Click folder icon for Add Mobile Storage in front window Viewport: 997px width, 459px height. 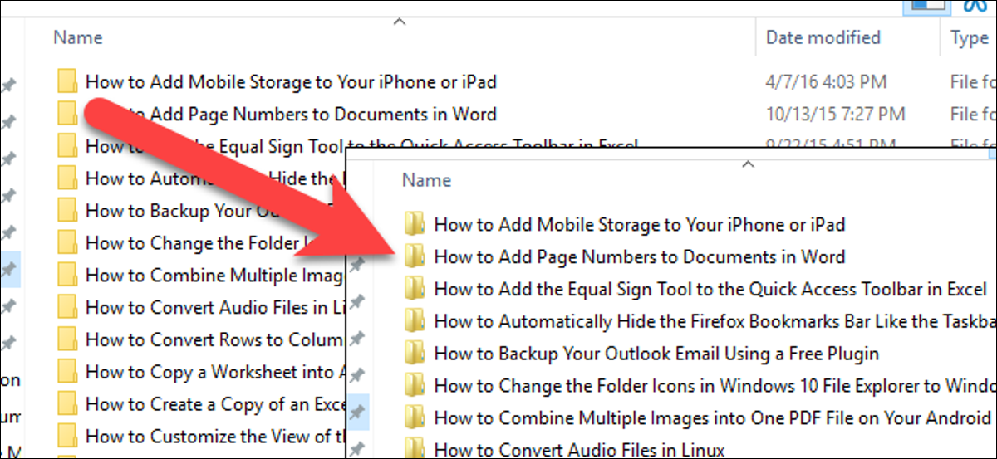coord(415,224)
